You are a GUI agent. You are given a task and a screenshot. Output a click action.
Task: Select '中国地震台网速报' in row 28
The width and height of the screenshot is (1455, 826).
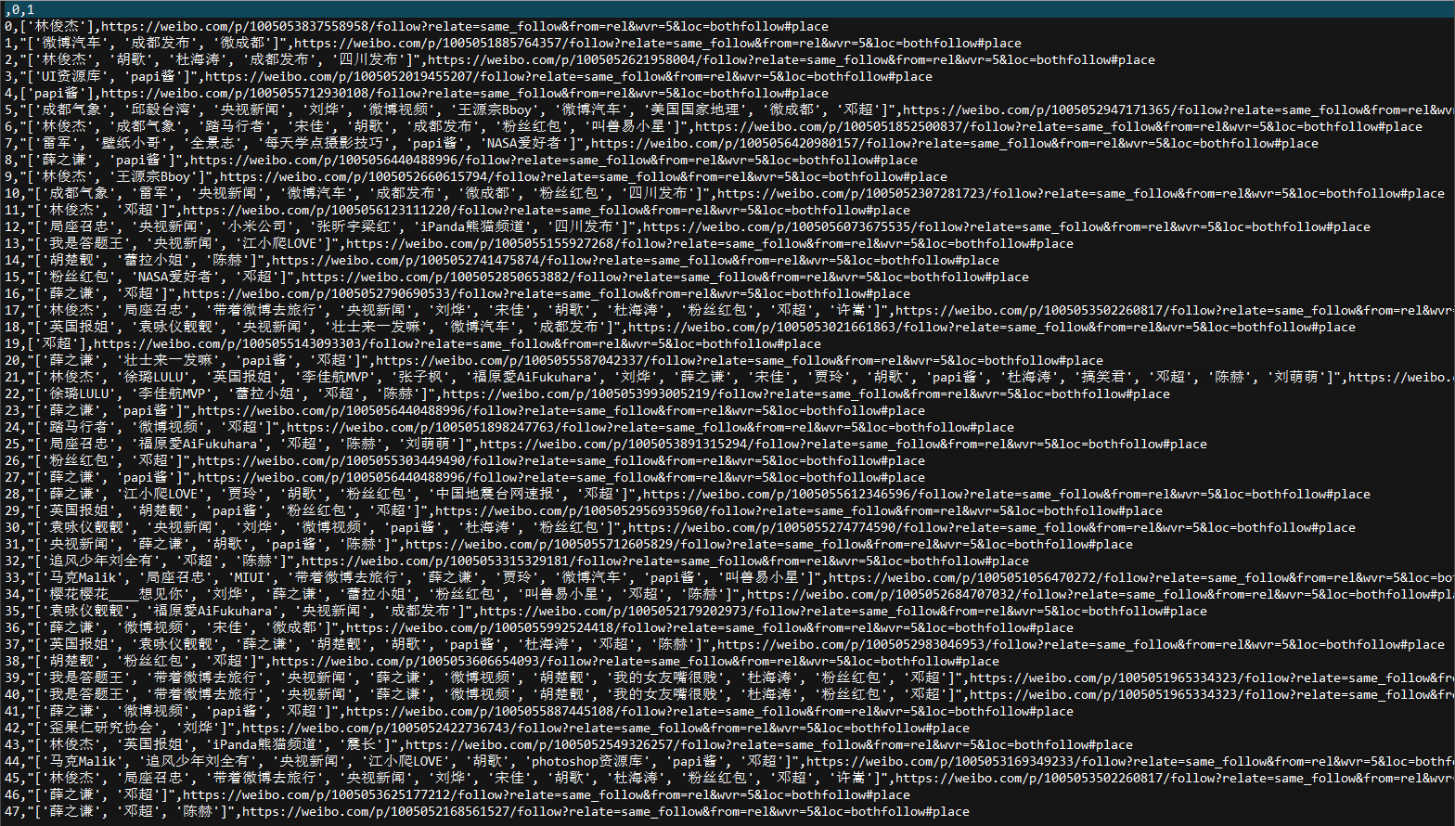pos(495,494)
